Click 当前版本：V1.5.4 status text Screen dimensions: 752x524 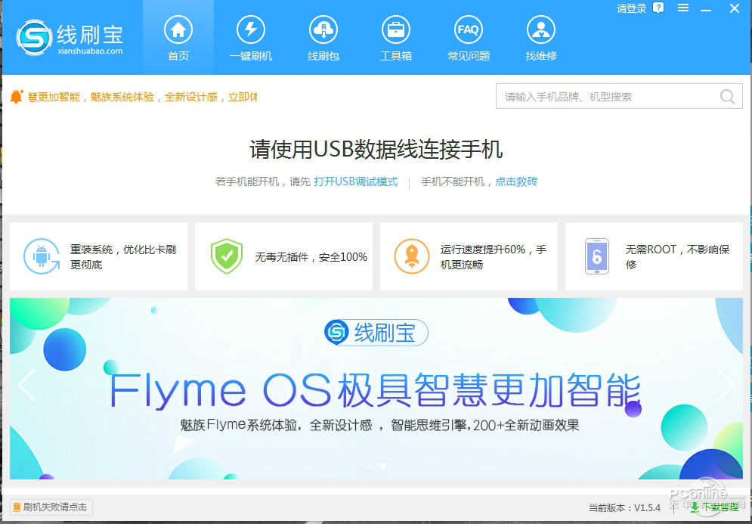624,507
